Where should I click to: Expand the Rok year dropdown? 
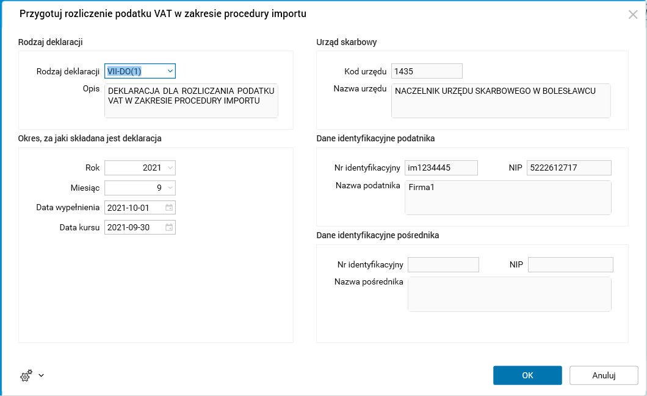click(x=170, y=168)
